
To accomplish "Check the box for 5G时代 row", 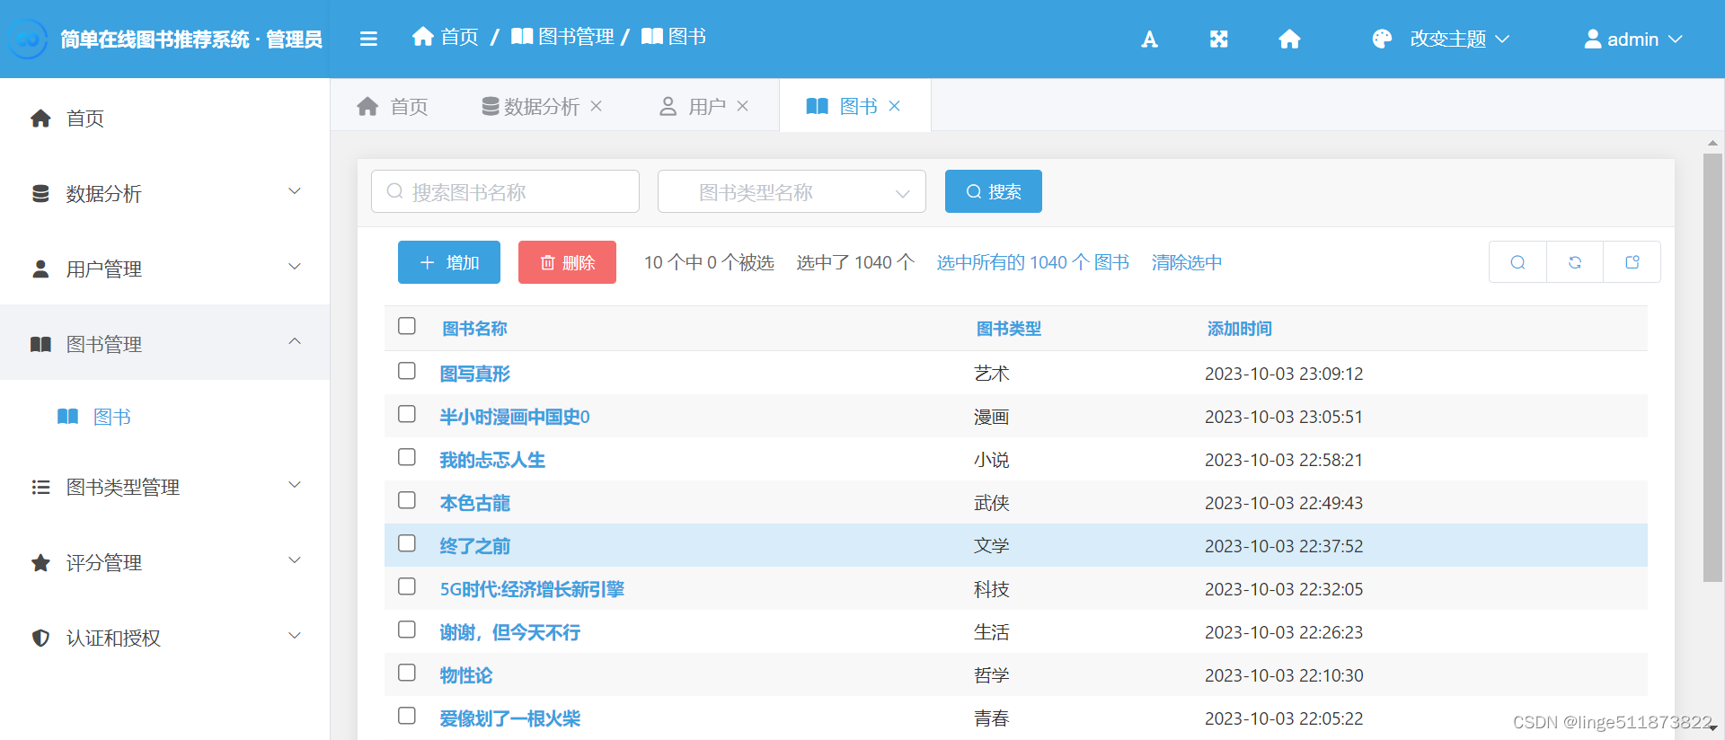I will point(407,586).
